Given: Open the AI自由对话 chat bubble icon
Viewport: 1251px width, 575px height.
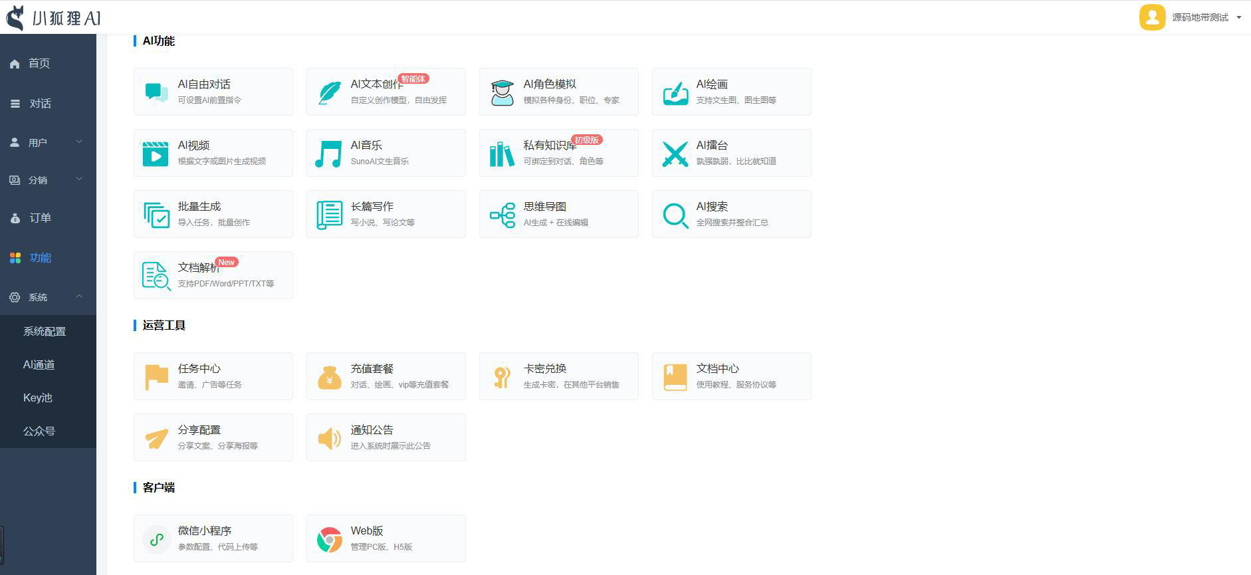Looking at the screenshot, I should (x=156, y=92).
